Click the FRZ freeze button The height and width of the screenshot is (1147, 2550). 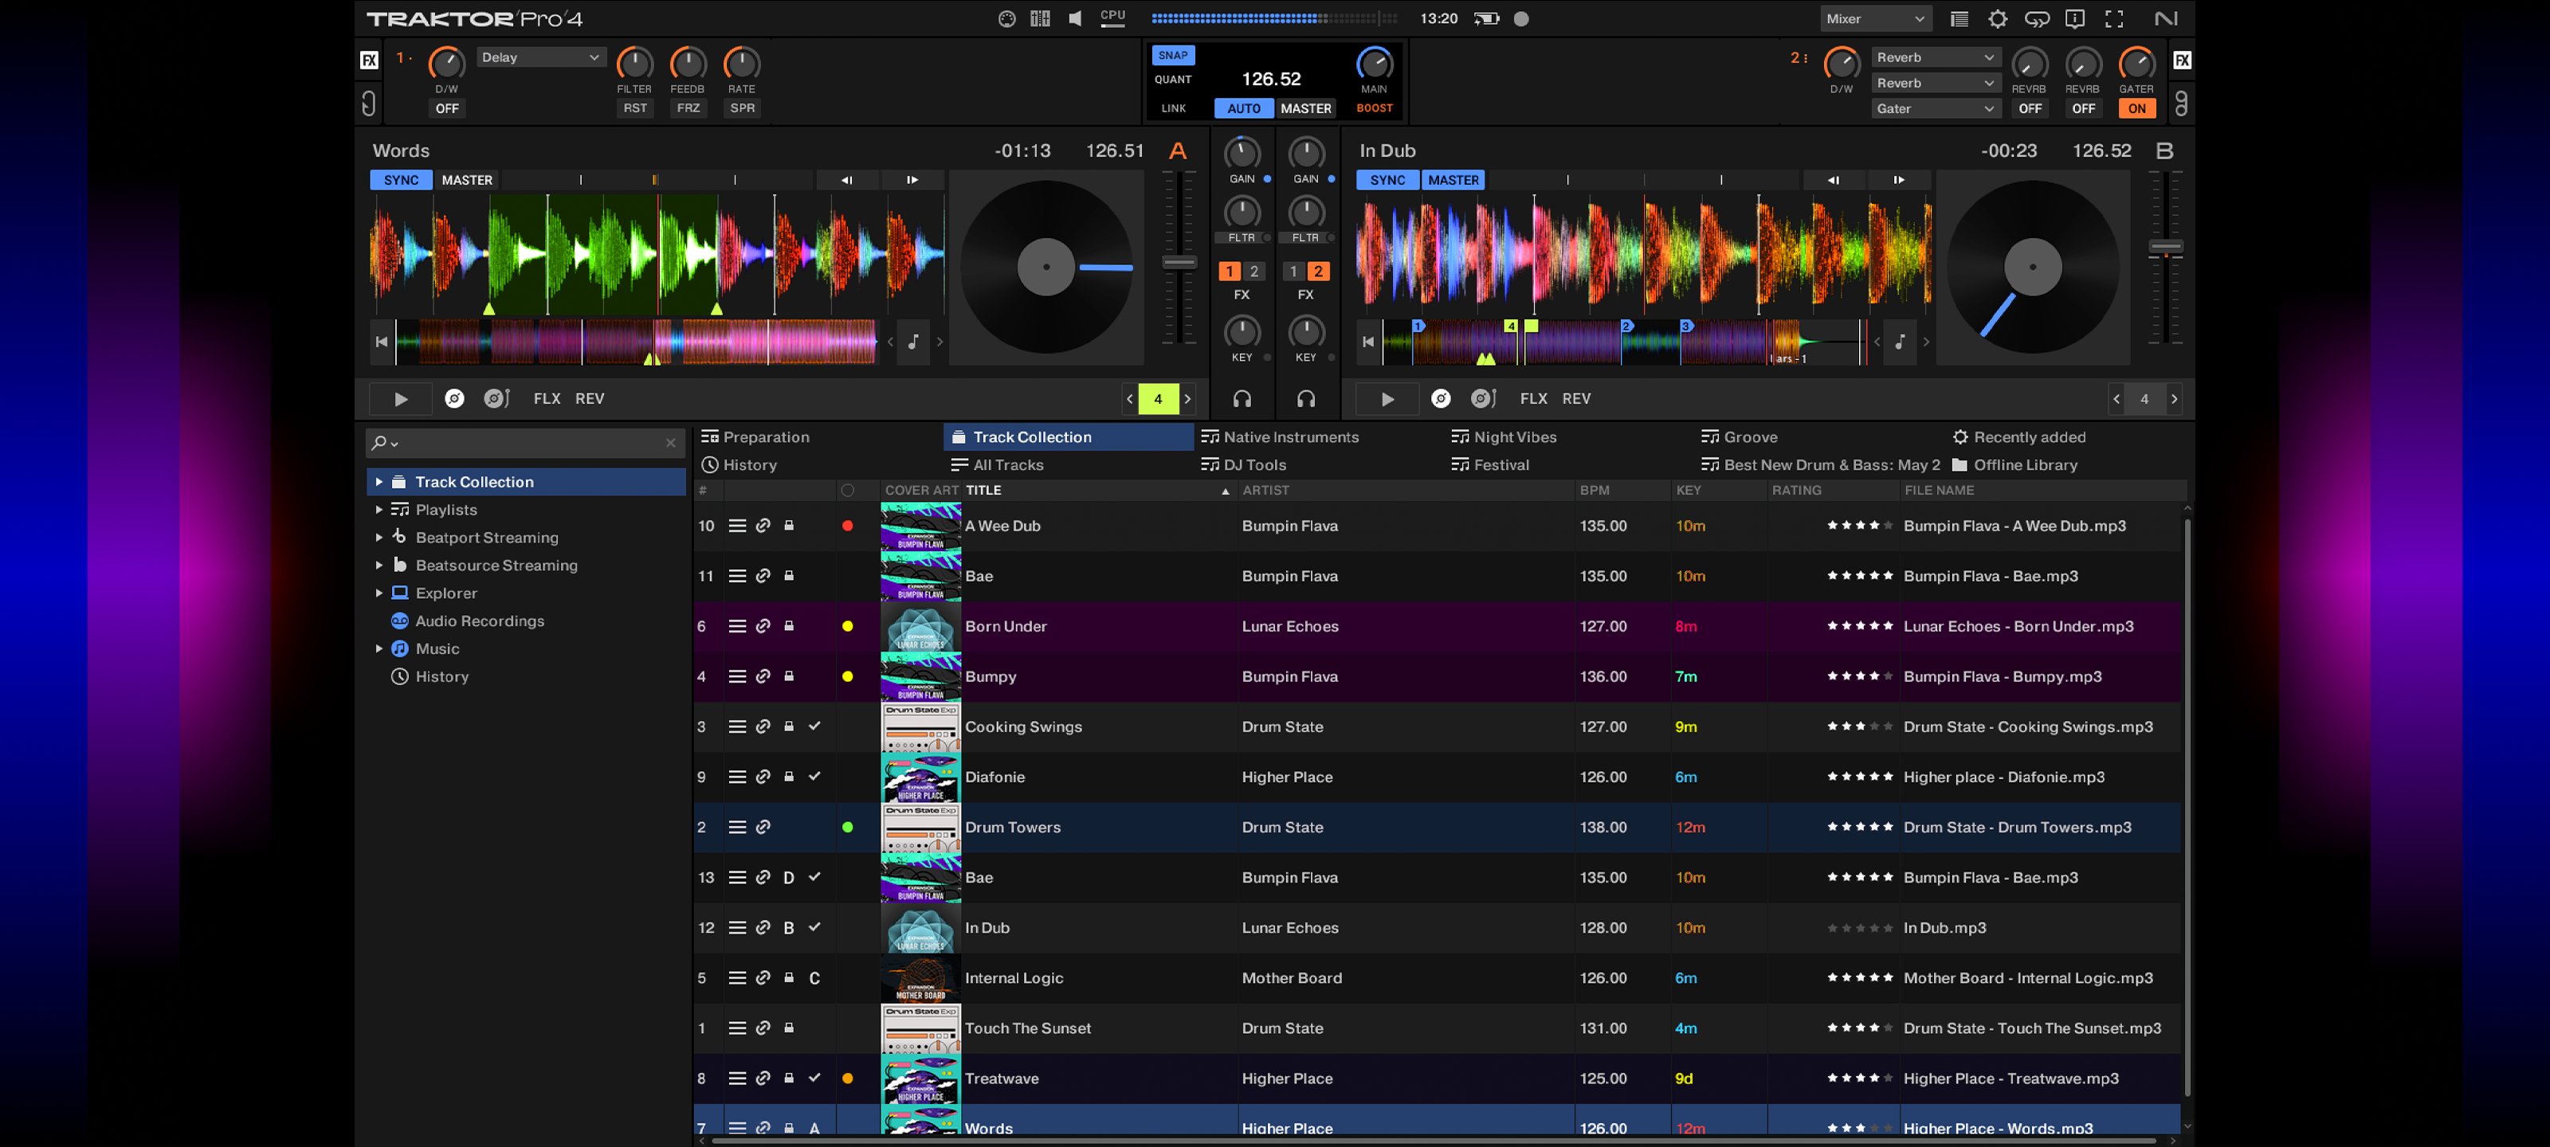pos(688,108)
